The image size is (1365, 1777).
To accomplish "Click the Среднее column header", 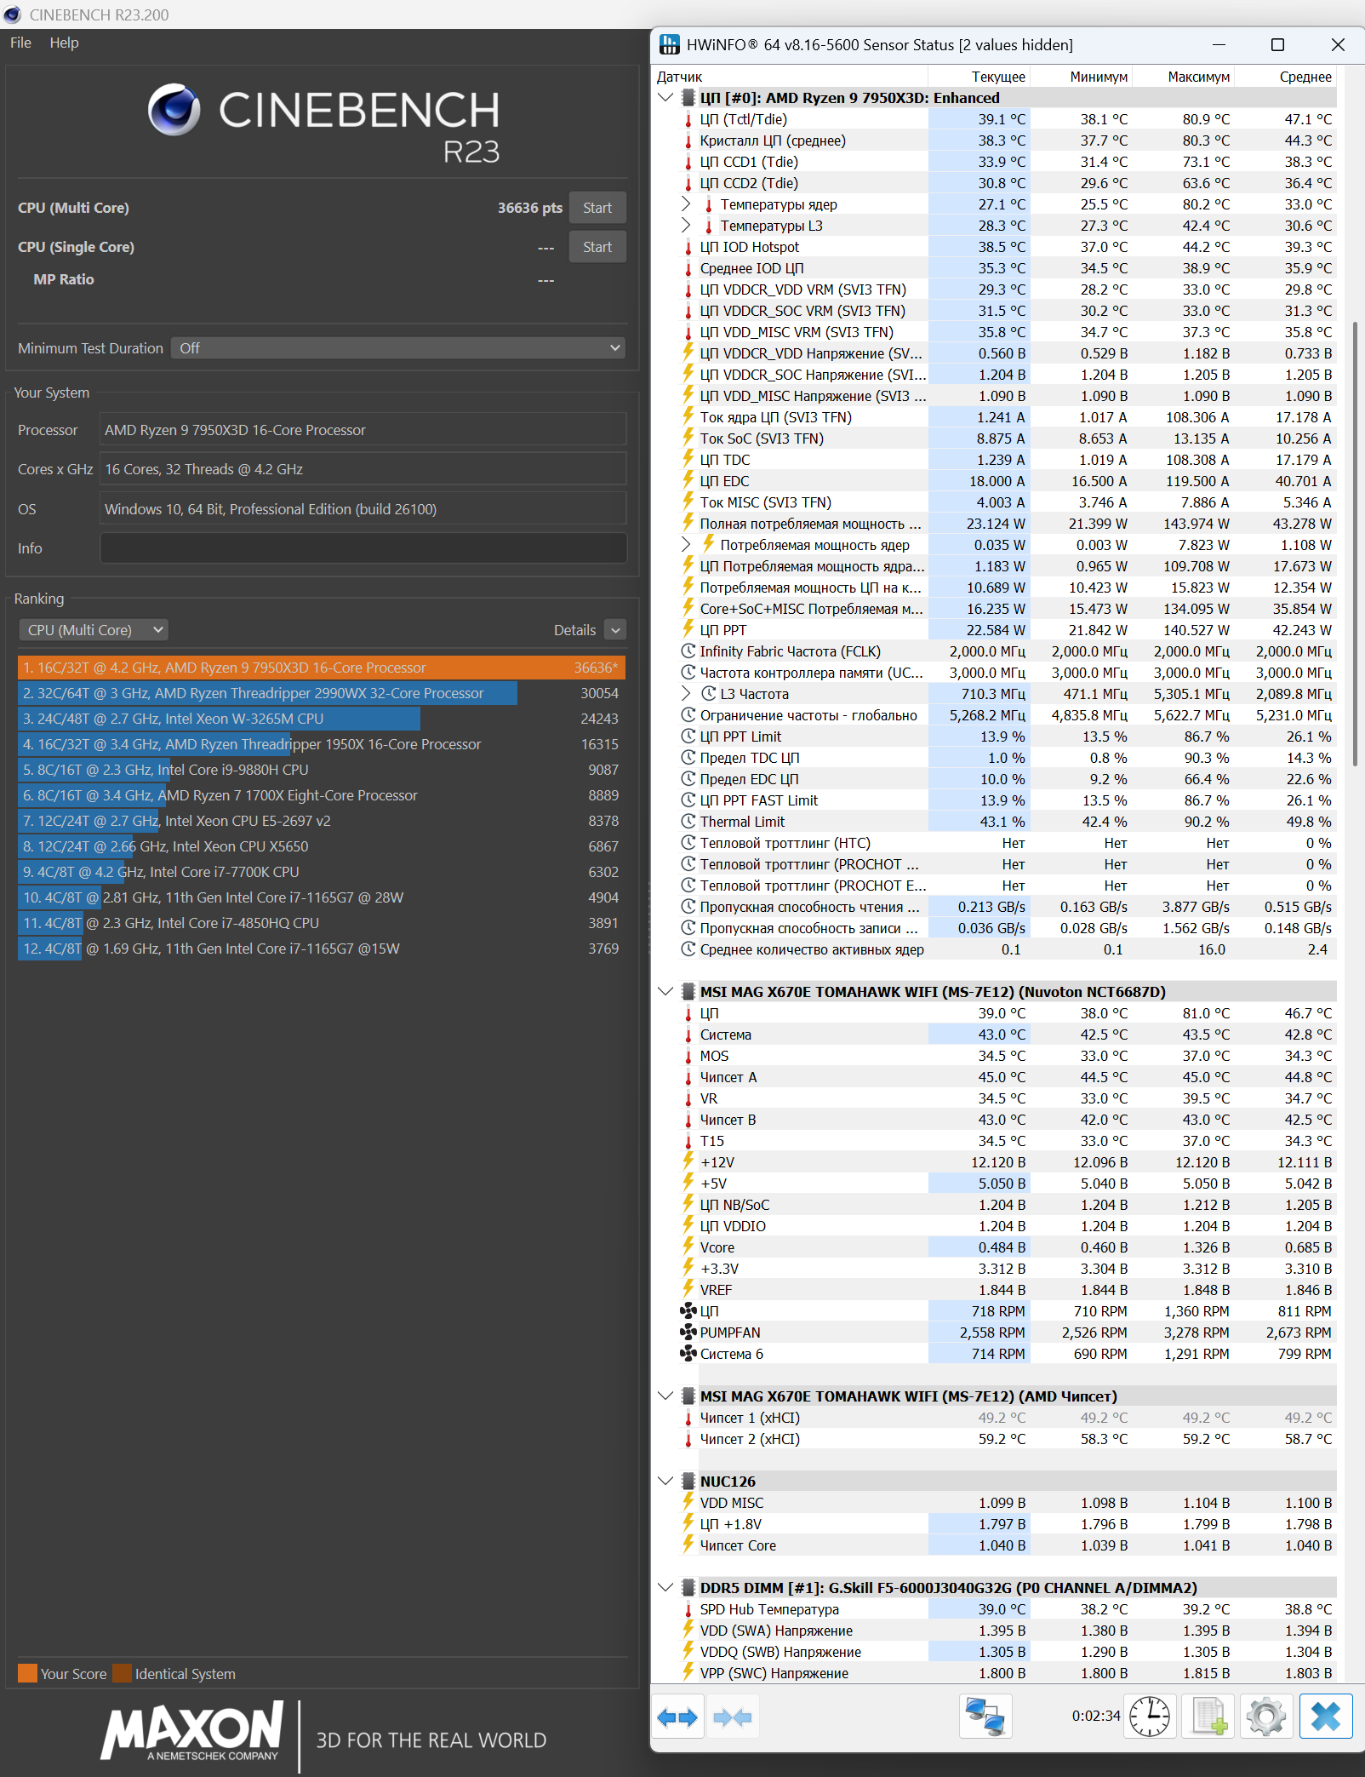I will tap(1285, 77).
